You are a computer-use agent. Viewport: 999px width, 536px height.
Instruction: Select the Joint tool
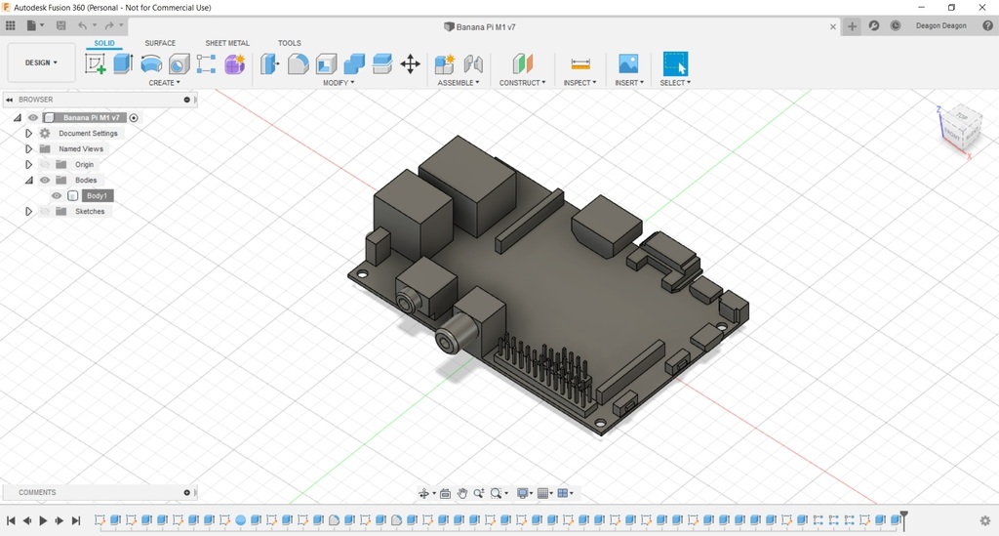(x=473, y=63)
